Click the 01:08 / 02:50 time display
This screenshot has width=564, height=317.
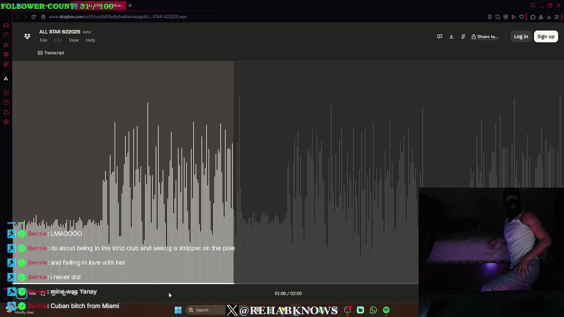point(288,293)
